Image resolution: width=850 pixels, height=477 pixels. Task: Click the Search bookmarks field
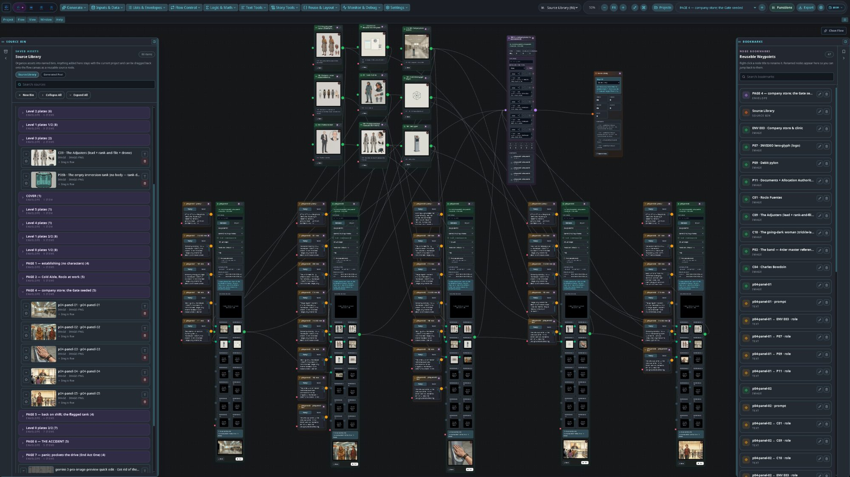click(787, 77)
